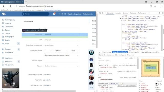Open a new browser tab
The width and height of the screenshot is (164, 92).
point(26,2)
